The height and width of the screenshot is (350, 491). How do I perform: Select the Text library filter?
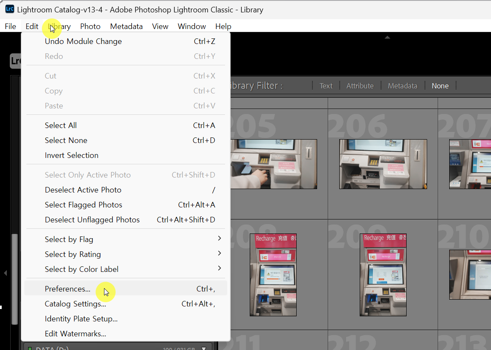click(x=326, y=86)
